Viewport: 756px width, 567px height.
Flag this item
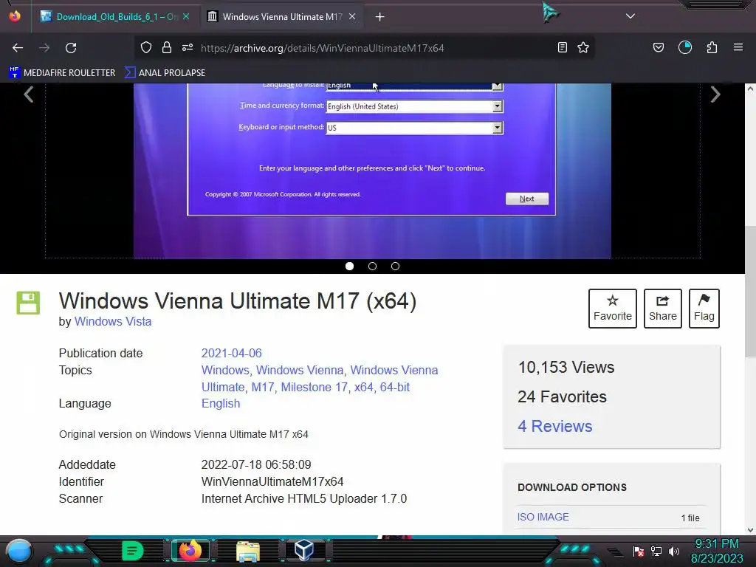pos(704,309)
